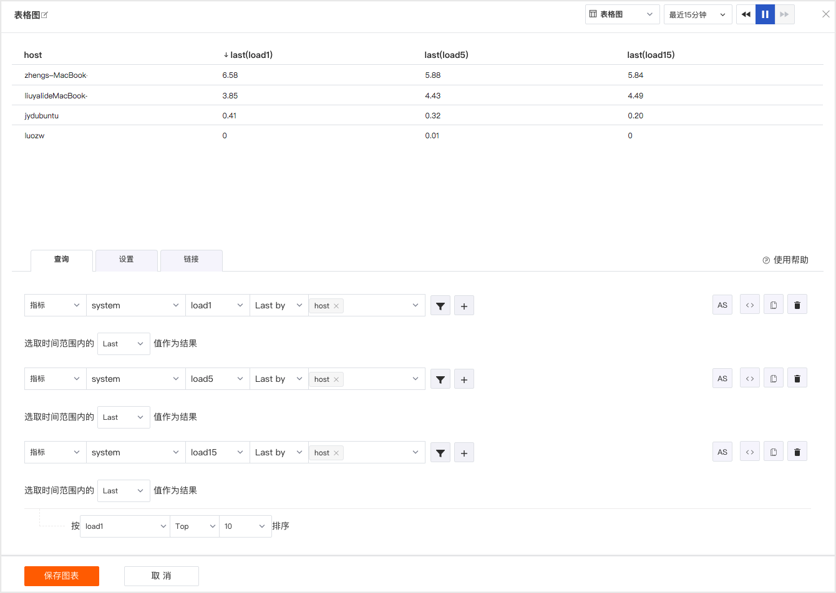
Task: Click the filter icon for load1 query
Action: point(440,306)
